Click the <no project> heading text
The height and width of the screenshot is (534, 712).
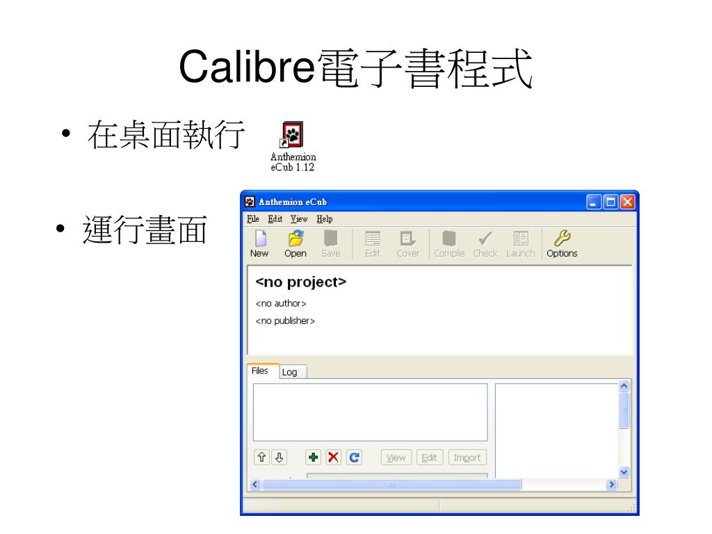coord(300,282)
